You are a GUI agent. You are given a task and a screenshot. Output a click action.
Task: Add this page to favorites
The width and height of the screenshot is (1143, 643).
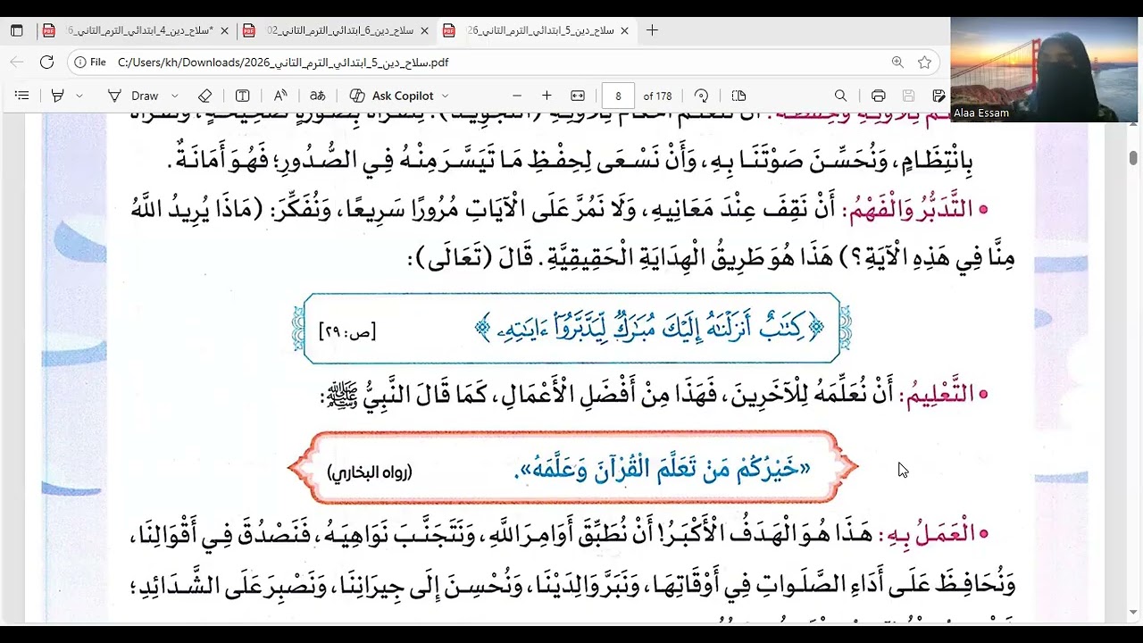click(x=925, y=63)
